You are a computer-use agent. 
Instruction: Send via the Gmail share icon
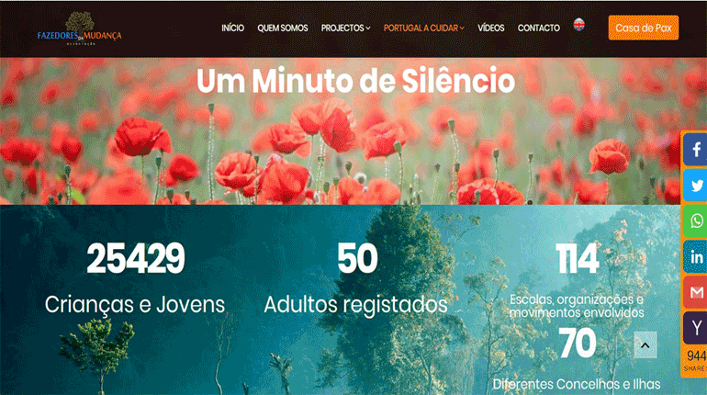click(x=695, y=292)
